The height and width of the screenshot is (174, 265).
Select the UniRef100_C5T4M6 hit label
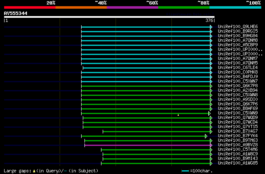click(238, 150)
